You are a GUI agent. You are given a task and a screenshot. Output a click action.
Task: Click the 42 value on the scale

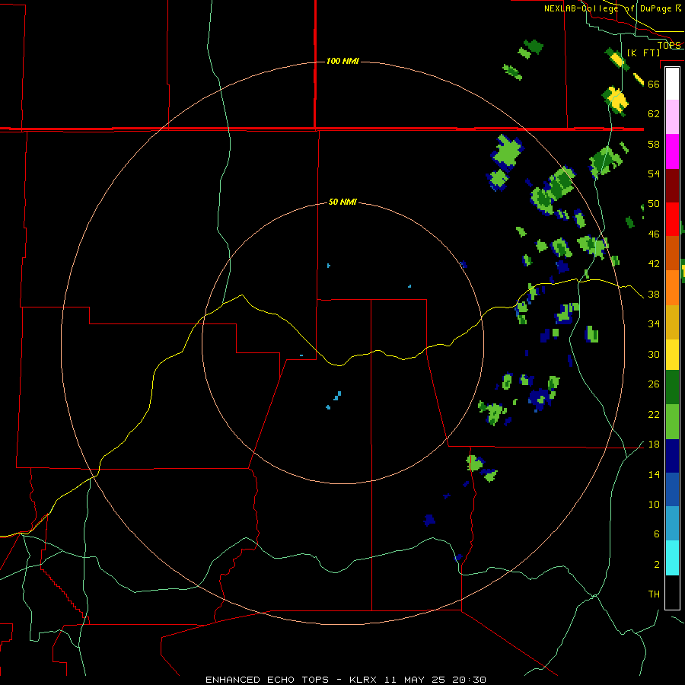[x=654, y=264]
